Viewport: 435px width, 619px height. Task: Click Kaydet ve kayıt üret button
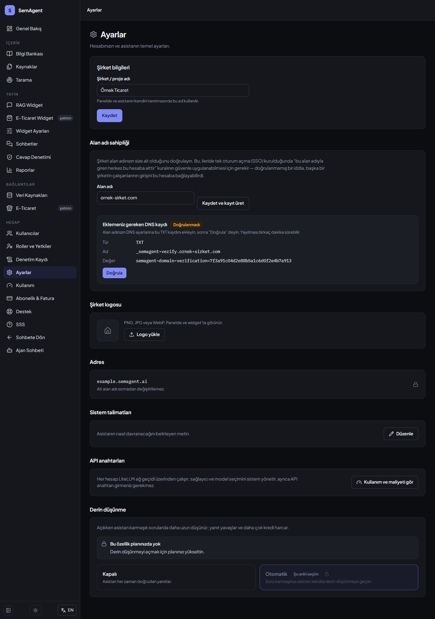[x=223, y=203]
